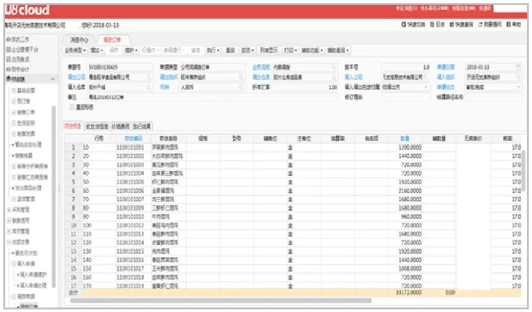Click the 列表显示 toolbar button
The width and height of the screenshot is (532, 312).
click(x=269, y=50)
